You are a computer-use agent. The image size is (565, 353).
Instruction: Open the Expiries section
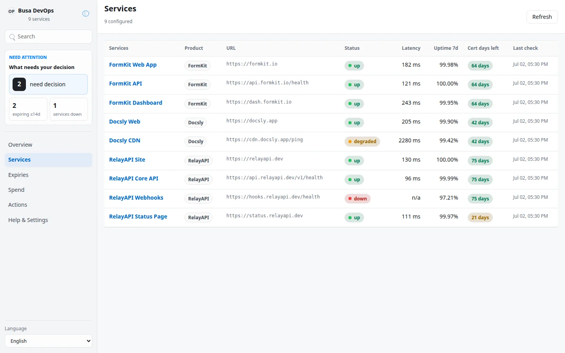click(x=48, y=175)
